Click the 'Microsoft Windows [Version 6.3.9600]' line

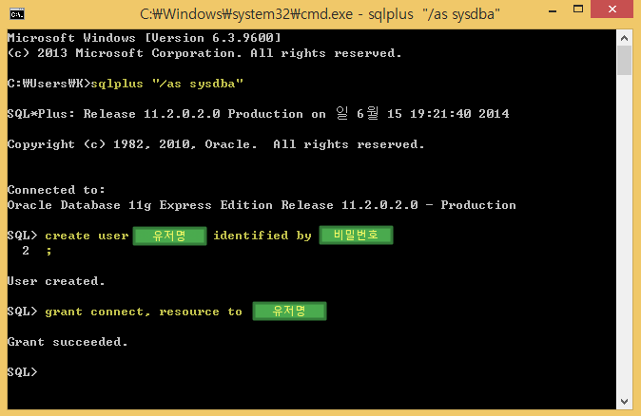145,38
